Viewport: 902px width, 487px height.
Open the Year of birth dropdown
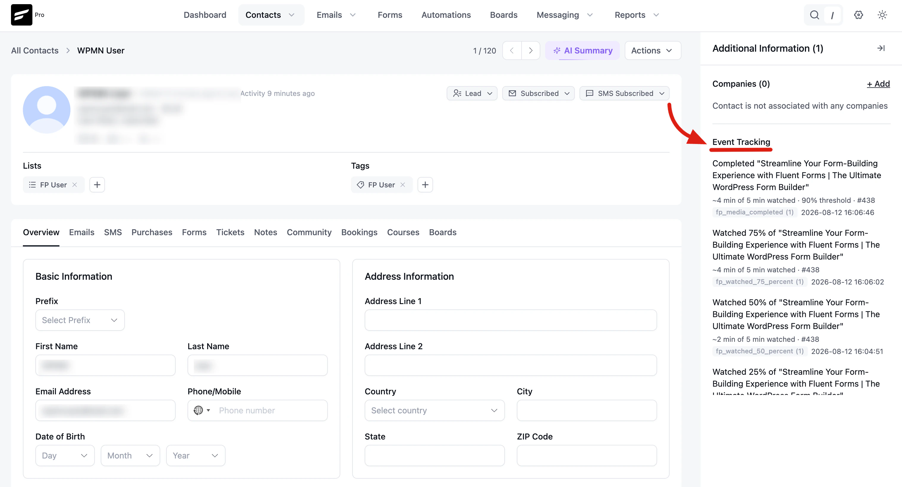point(196,456)
